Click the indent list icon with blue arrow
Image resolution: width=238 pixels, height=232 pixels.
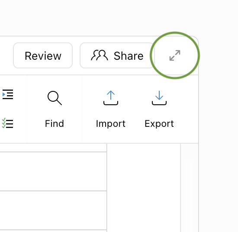point(8,94)
